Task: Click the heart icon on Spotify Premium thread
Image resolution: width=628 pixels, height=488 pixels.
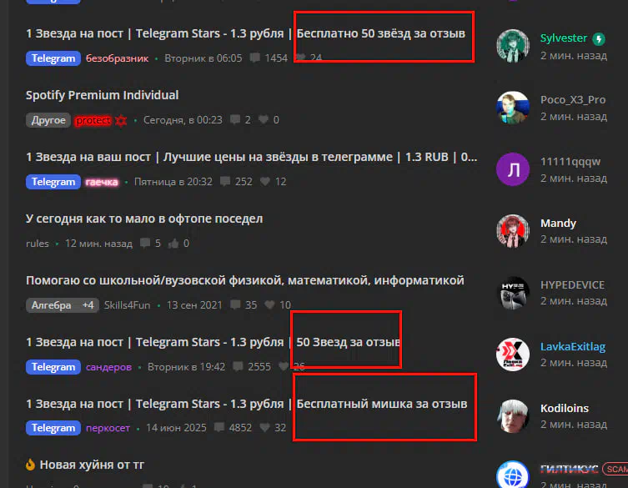Action: (x=264, y=119)
